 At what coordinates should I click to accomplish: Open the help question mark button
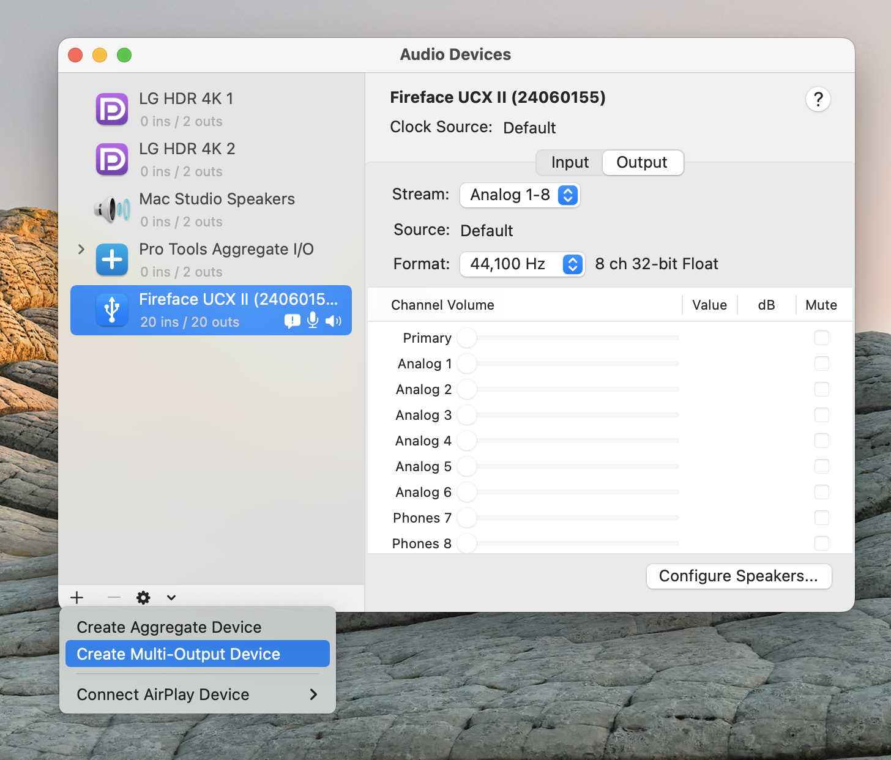[818, 99]
